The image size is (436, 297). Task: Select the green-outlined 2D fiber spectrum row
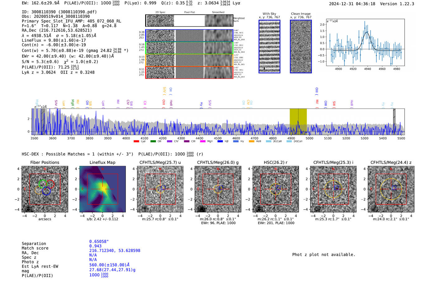point(189,48)
